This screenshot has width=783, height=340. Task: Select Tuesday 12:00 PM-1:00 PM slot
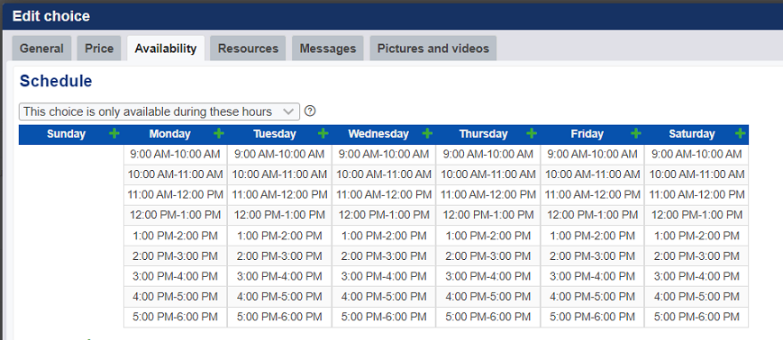tap(279, 215)
